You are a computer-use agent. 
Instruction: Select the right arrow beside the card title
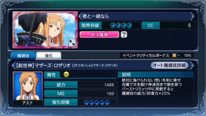pos(192,16)
